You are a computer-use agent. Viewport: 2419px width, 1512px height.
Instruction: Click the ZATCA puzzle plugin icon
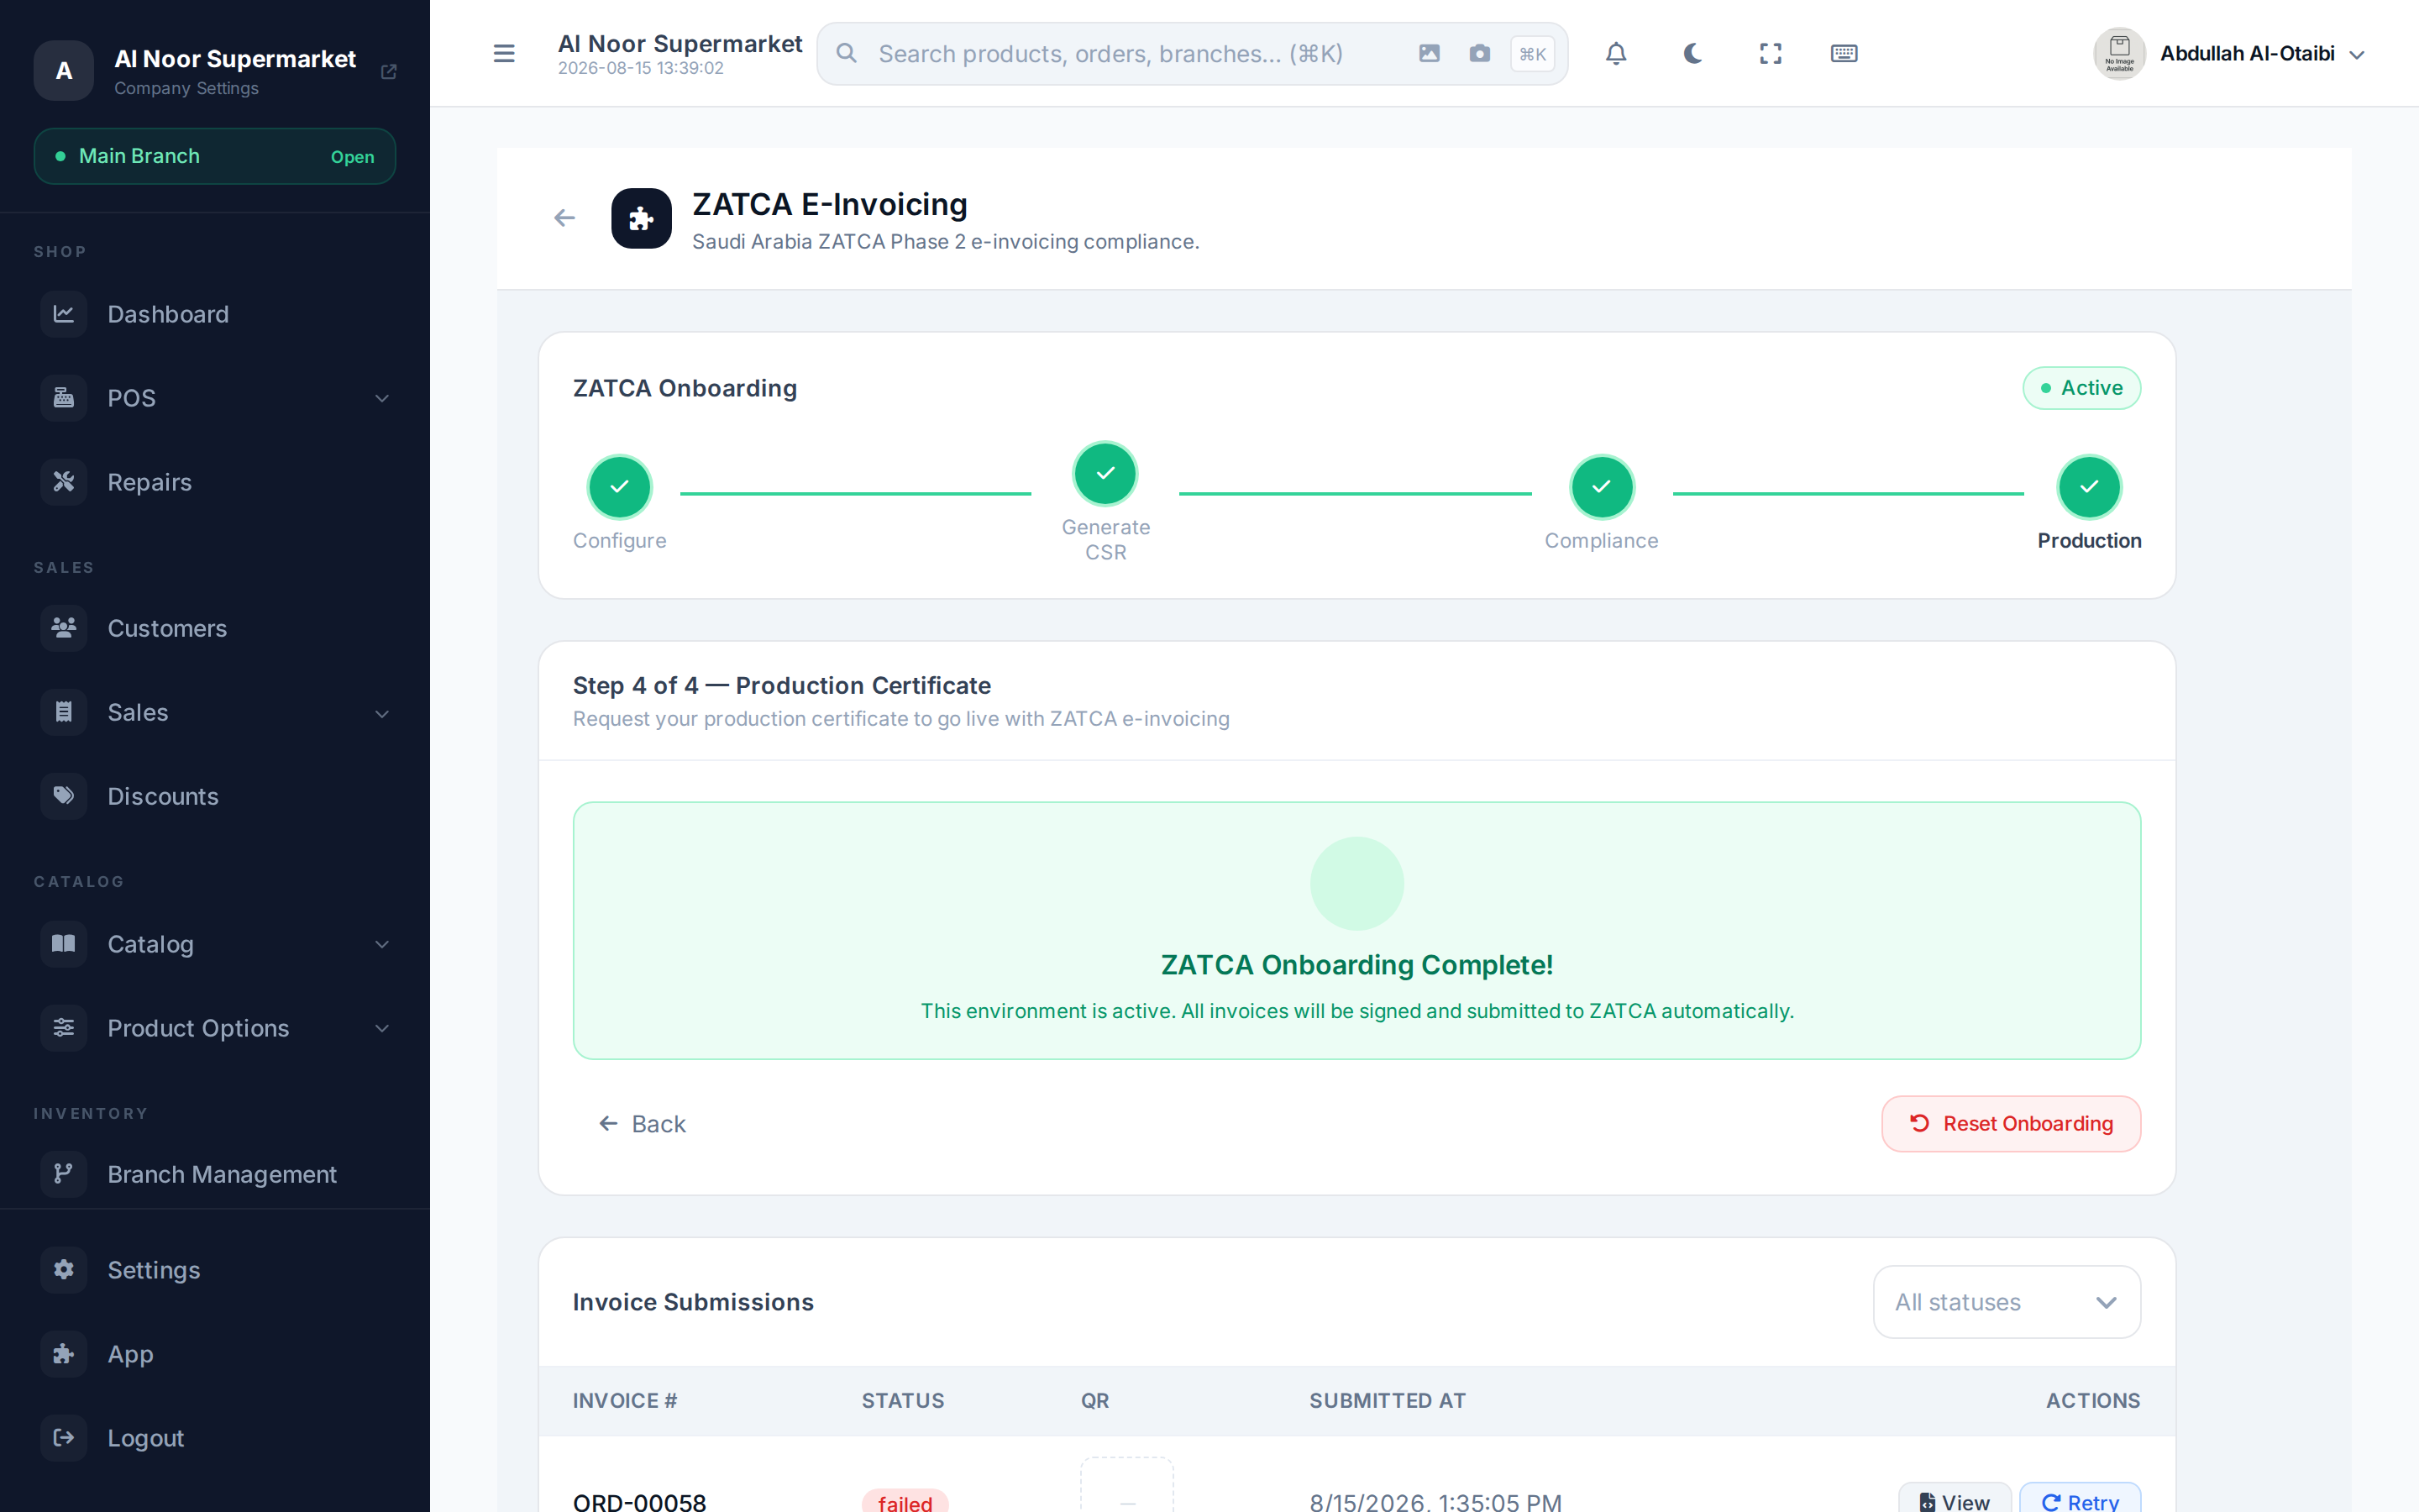[642, 218]
